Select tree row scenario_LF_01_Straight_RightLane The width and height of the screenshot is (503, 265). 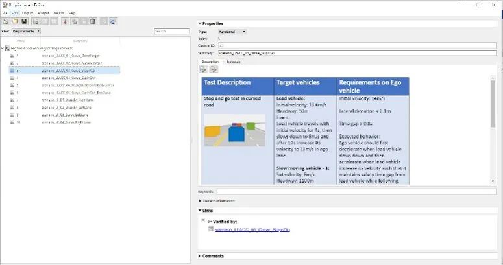(x=64, y=100)
